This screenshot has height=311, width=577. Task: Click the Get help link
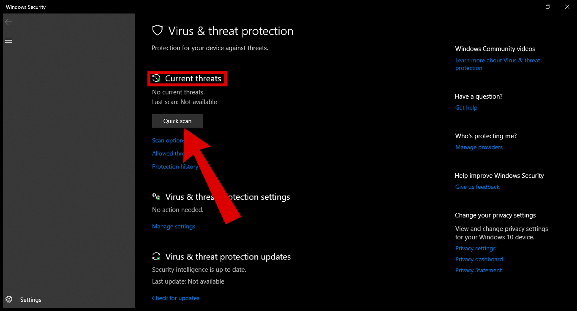[x=466, y=108]
